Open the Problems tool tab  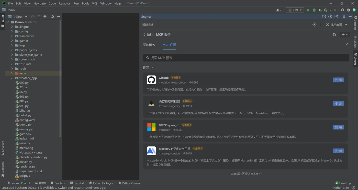pos(58,183)
